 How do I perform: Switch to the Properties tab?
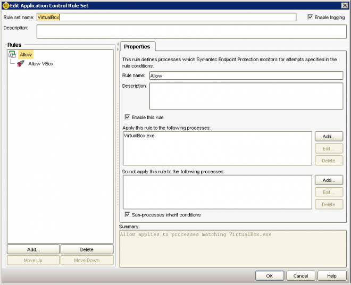[137, 47]
